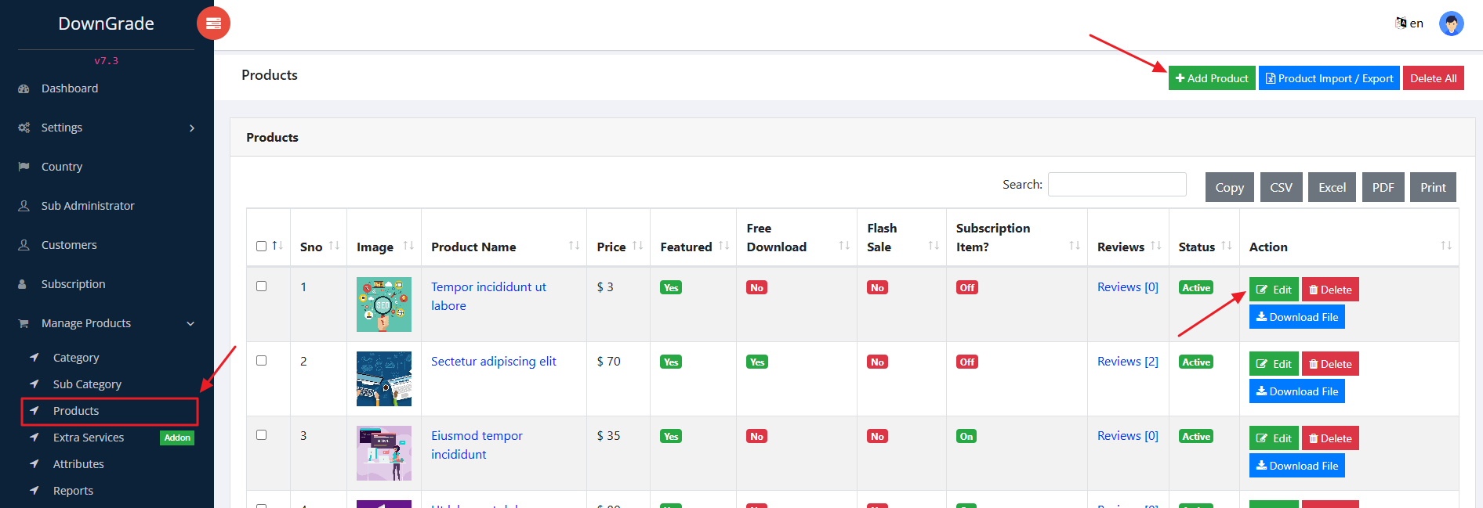This screenshot has height=508, width=1483.
Task: Click the Country flag icon in sidebar
Action: tap(24, 167)
